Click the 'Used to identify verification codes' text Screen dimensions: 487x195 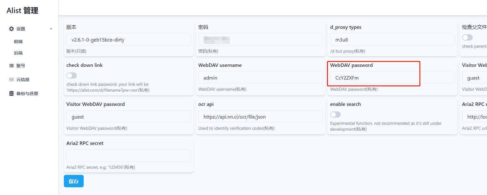click(x=236, y=128)
